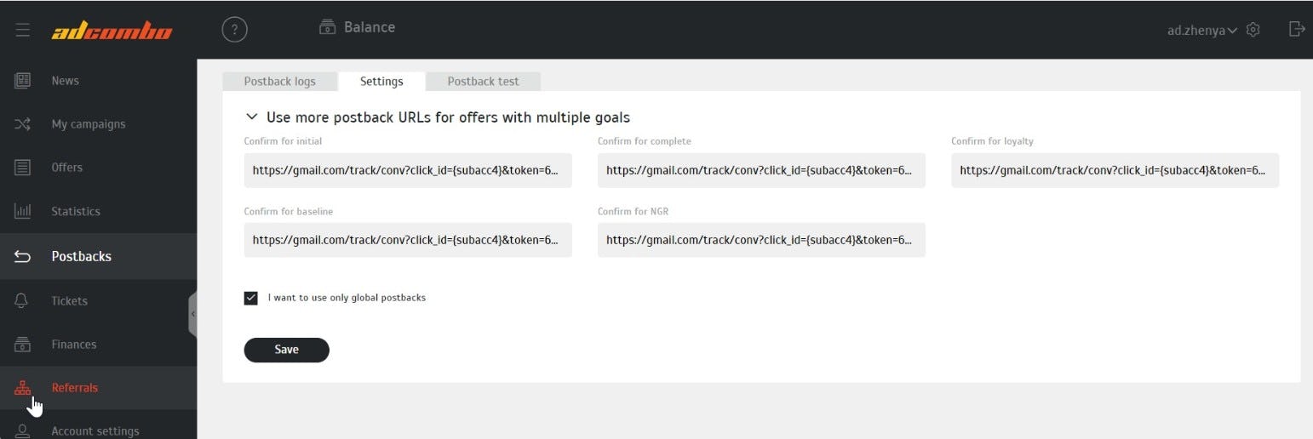Click the Tickets bell icon
The height and width of the screenshot is (439, 1313).
pos(22,300)
